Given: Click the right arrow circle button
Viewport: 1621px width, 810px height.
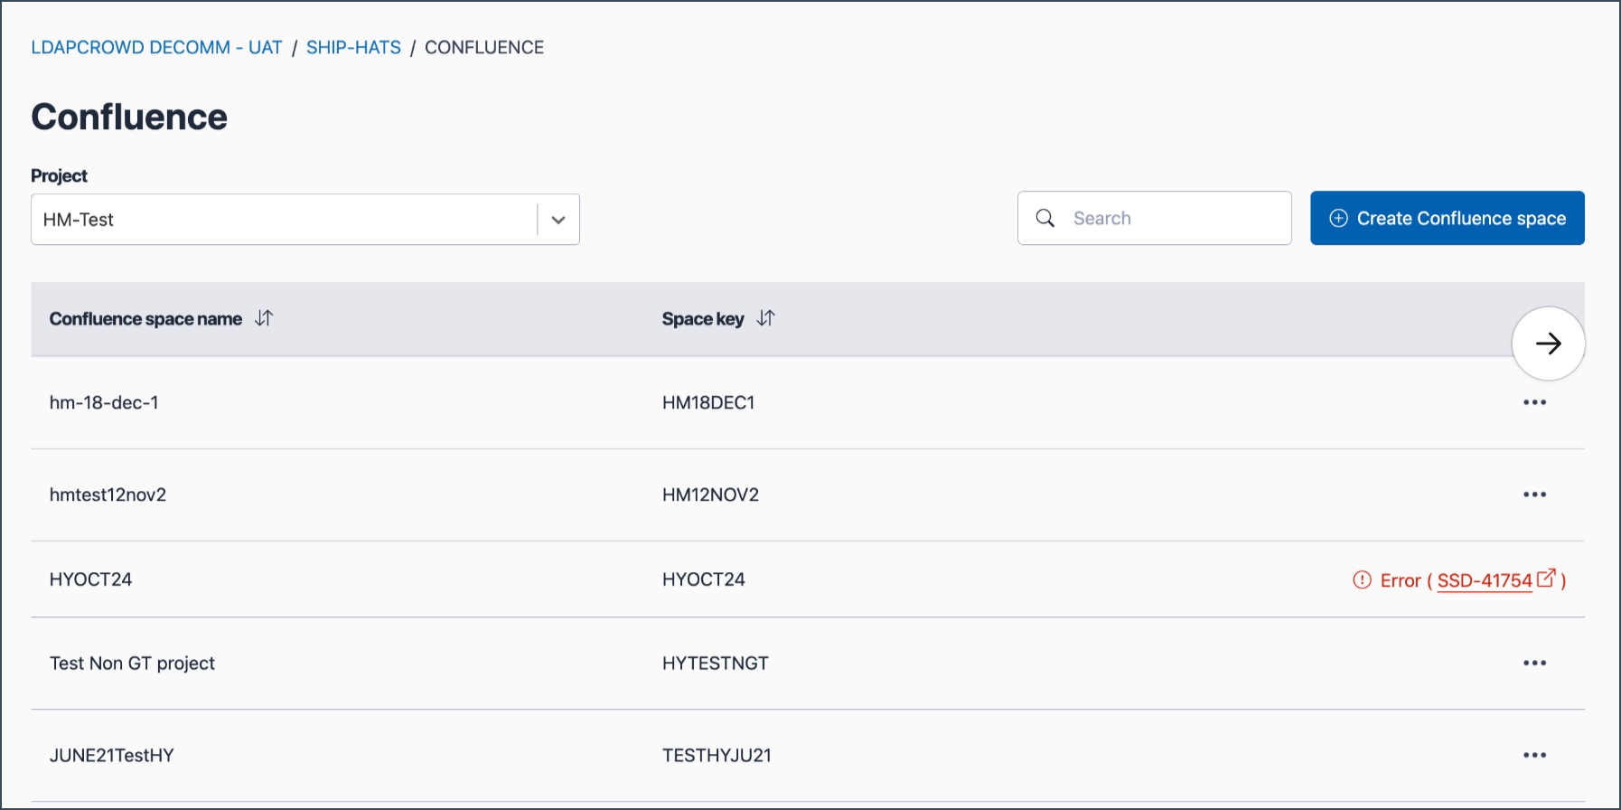Looking at the screenshot, I should tap(1548, 344).
